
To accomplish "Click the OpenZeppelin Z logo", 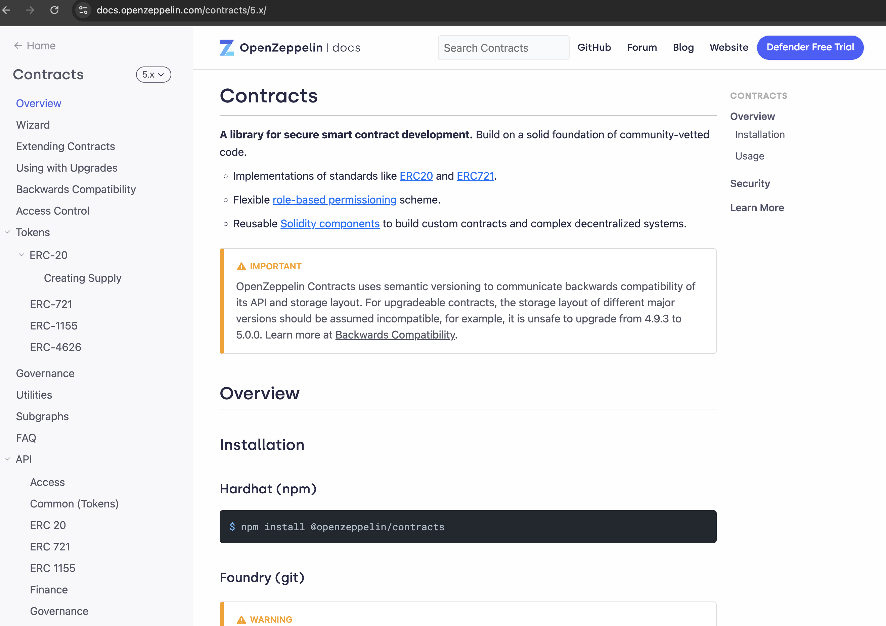I will [227, 47].
